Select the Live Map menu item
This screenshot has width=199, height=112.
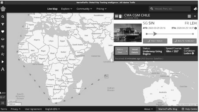pyautogui.click(x=52, y=9)
